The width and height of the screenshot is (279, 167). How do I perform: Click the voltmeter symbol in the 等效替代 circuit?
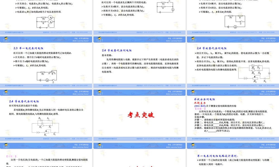pyautogui.click(x=42, y=123)
